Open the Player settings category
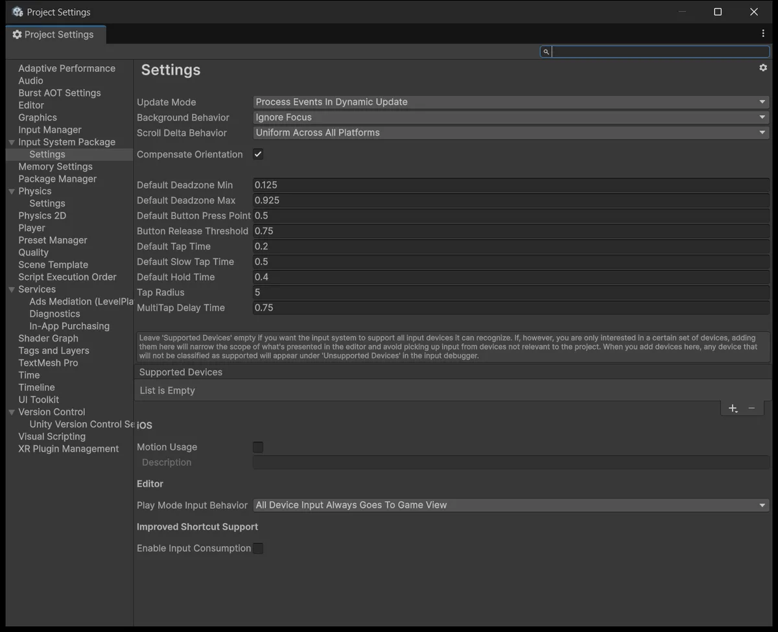This screenshot has width=778, height=632. pos(32,228)
